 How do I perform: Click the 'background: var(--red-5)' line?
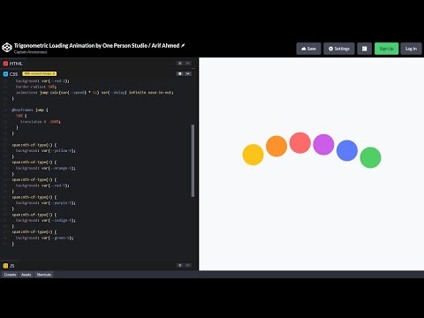coord(42,185)
